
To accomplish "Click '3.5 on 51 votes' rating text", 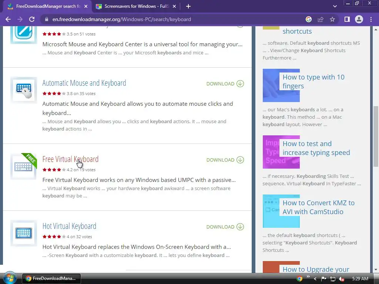I will (x=81, y=34).
